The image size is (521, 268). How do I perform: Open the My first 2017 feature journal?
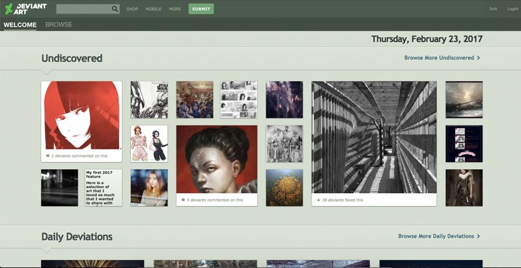tap(103, 188)
